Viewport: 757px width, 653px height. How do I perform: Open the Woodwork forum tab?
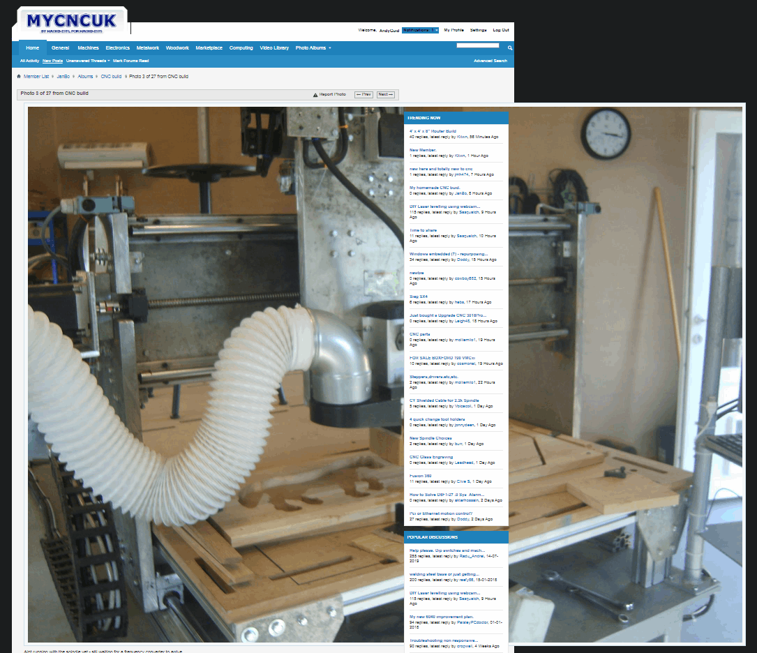177,48
